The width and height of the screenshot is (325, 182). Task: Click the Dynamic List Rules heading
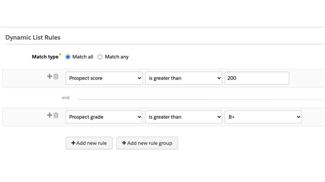point(33,38)
